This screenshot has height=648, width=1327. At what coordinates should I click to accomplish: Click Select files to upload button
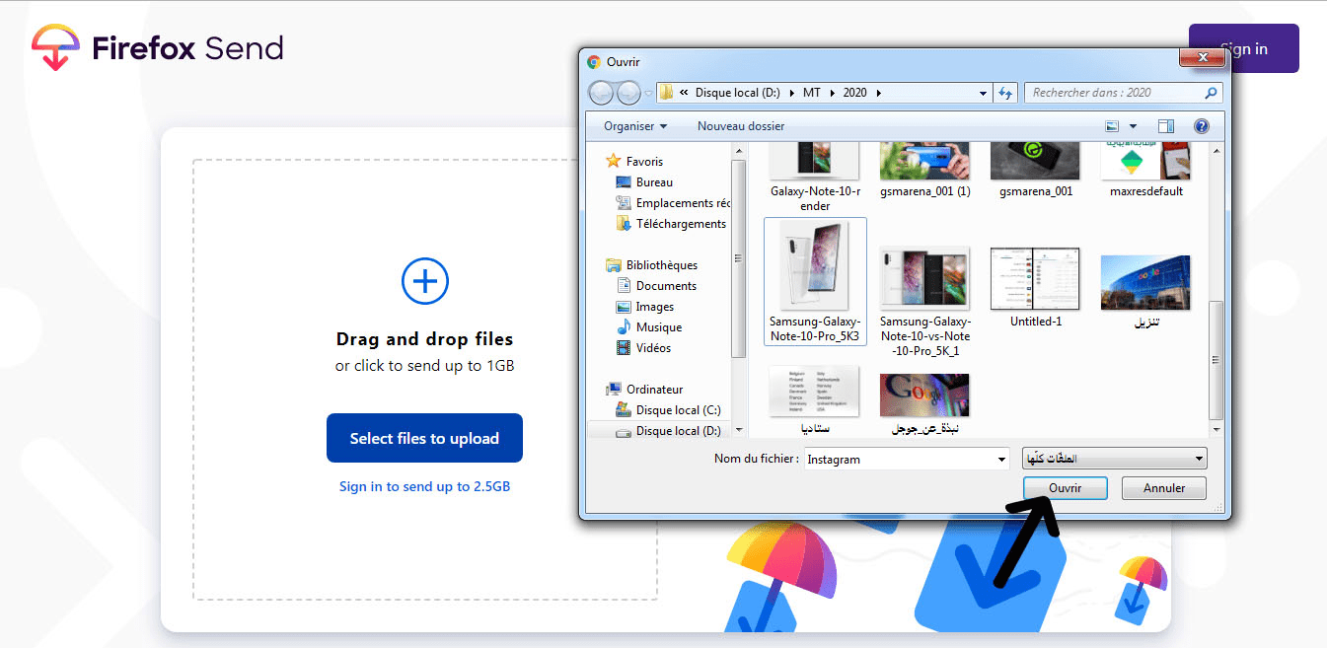(x=424, y=438)
